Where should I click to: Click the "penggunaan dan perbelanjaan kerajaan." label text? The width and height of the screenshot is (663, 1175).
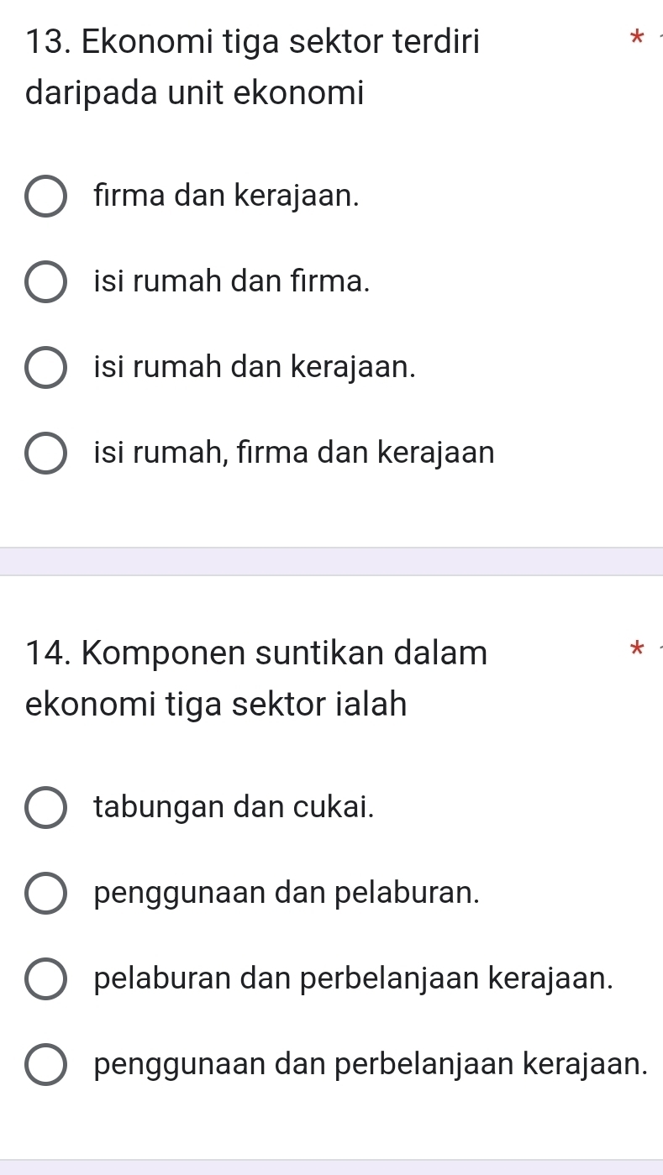(371, 1065)
